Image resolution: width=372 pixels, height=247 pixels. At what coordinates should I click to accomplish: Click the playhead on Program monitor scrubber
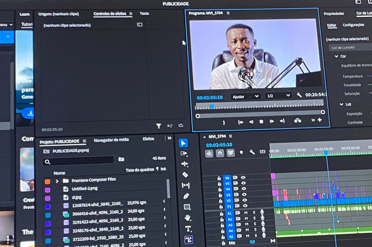[x=212, y=106]
